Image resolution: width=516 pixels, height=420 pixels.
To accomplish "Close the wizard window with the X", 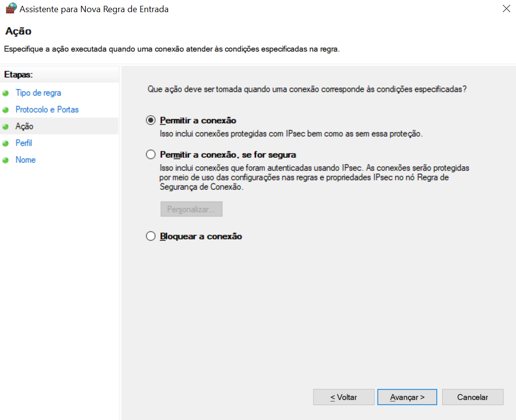I will click(x=507, y=9).
